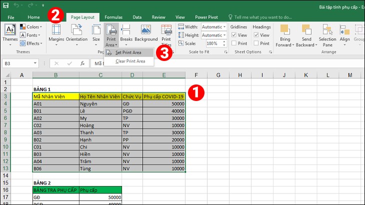Select column F header
The width and height of the screenshot is (365, 205).
[x=196, y=75]
